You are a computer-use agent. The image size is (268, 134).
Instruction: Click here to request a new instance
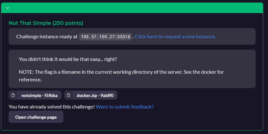[175, 37]
